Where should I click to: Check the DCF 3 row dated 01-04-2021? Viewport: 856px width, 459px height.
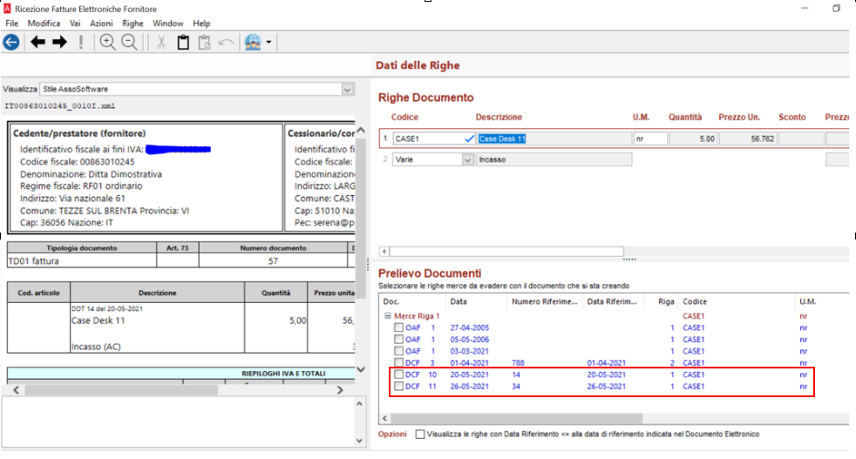click(398, 362)
